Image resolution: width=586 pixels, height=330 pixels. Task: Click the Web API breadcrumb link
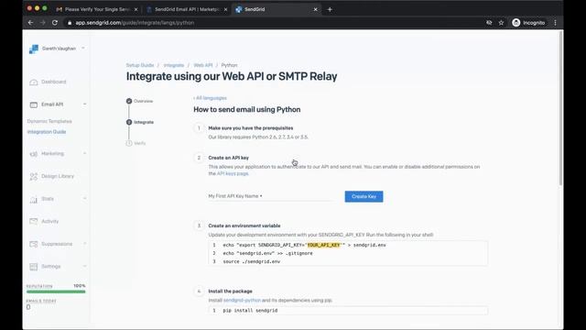pos(203,65)
